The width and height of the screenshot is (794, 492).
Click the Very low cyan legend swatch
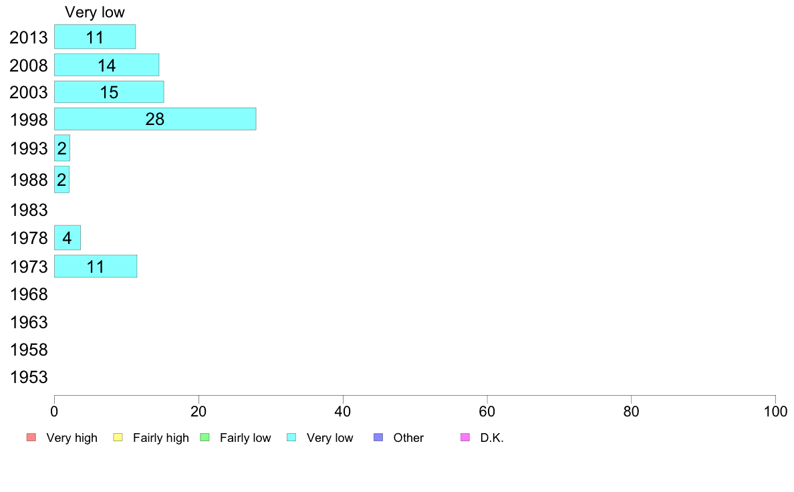(291, 437)
